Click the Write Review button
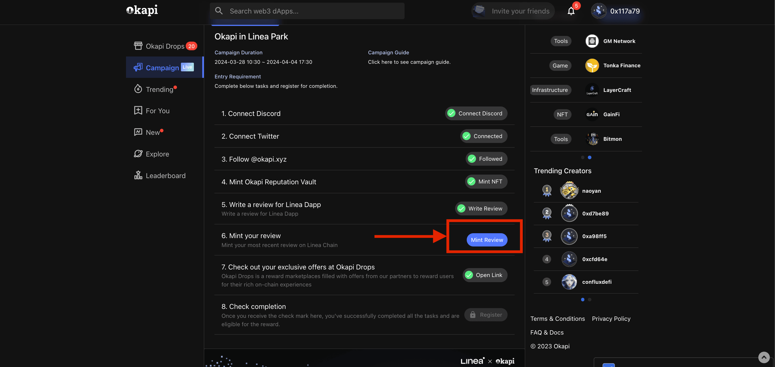Screen dimensions: 775x367 tap(481, 209)
